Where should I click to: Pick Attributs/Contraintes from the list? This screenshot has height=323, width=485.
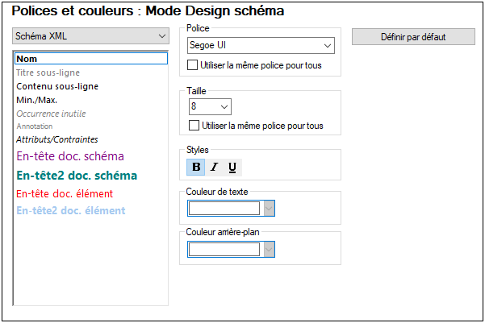[x=57, y=139]
